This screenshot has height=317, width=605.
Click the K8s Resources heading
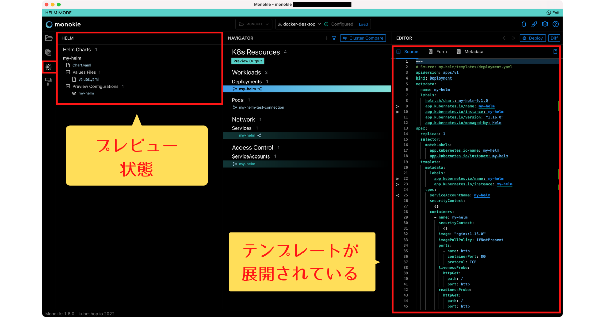[256, 52]
